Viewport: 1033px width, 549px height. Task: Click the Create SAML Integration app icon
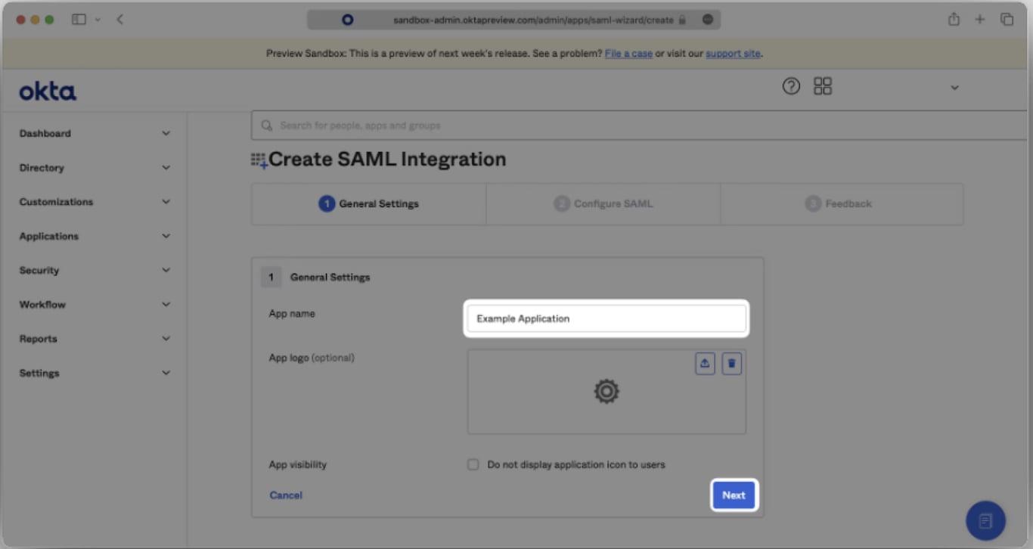(259, 160)
